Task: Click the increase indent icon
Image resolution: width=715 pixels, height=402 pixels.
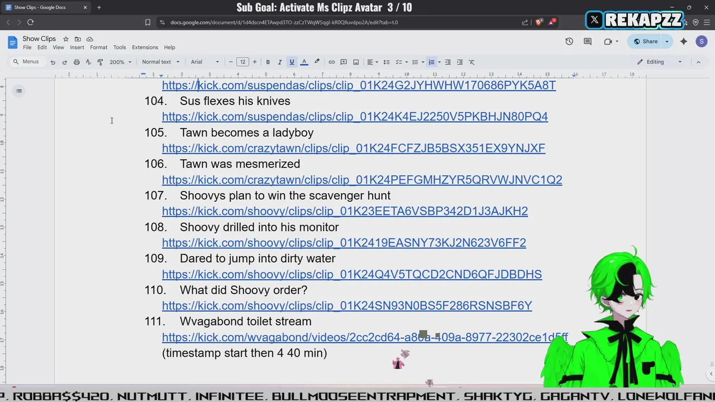Action: point(460,62)
